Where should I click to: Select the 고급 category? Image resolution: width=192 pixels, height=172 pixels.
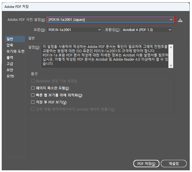tap(10, 64)
